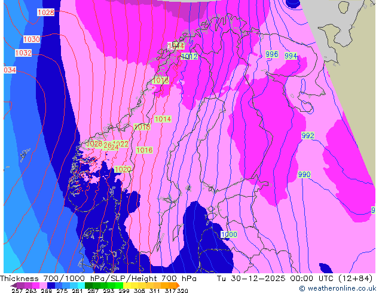The image size is (379, 293).
Task: Click the legend value 269
Action: [47, 291]
